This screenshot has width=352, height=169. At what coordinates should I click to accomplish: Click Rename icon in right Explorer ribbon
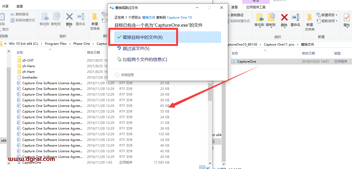pos(295,18)
